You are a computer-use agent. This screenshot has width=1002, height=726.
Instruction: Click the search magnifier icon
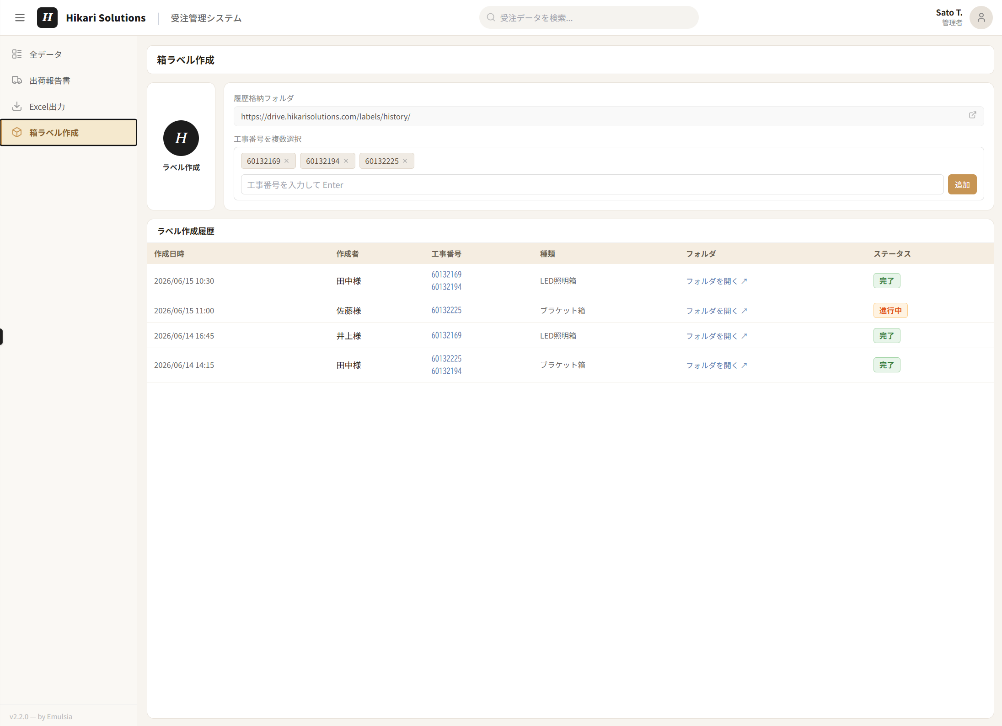491,18
